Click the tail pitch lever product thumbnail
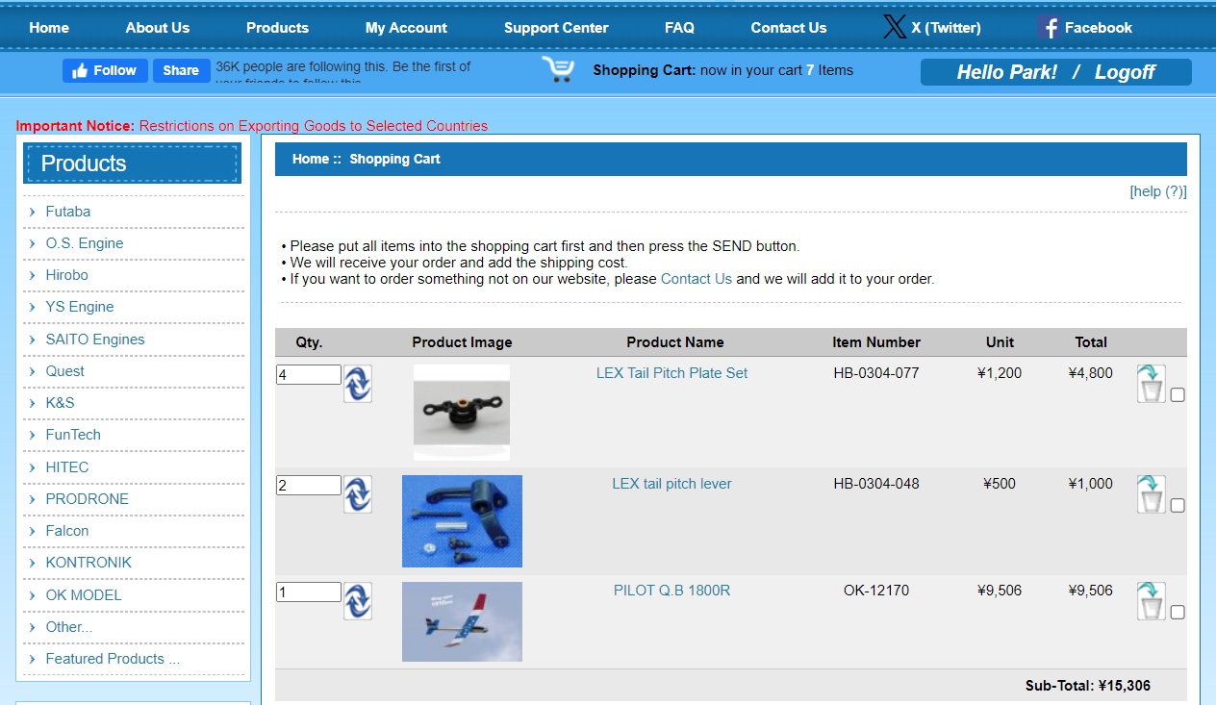The width and height of the screenshot is (1216, 705). 462,521
